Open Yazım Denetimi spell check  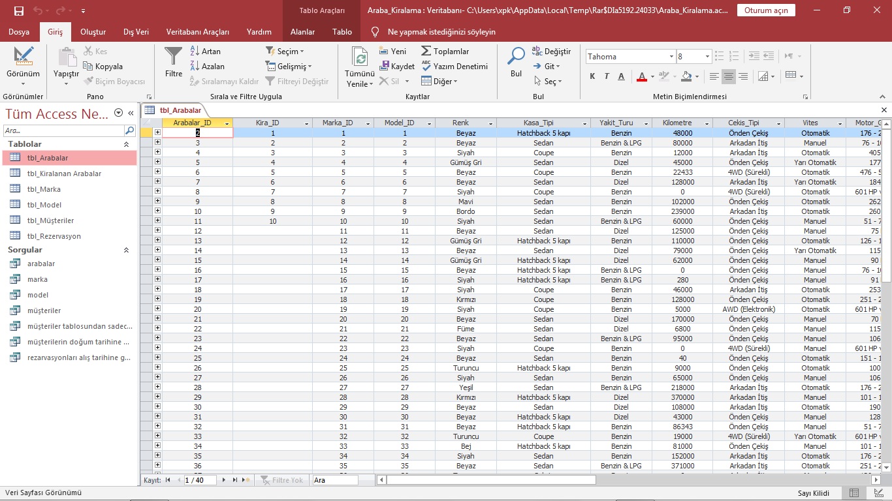[454, 66]
